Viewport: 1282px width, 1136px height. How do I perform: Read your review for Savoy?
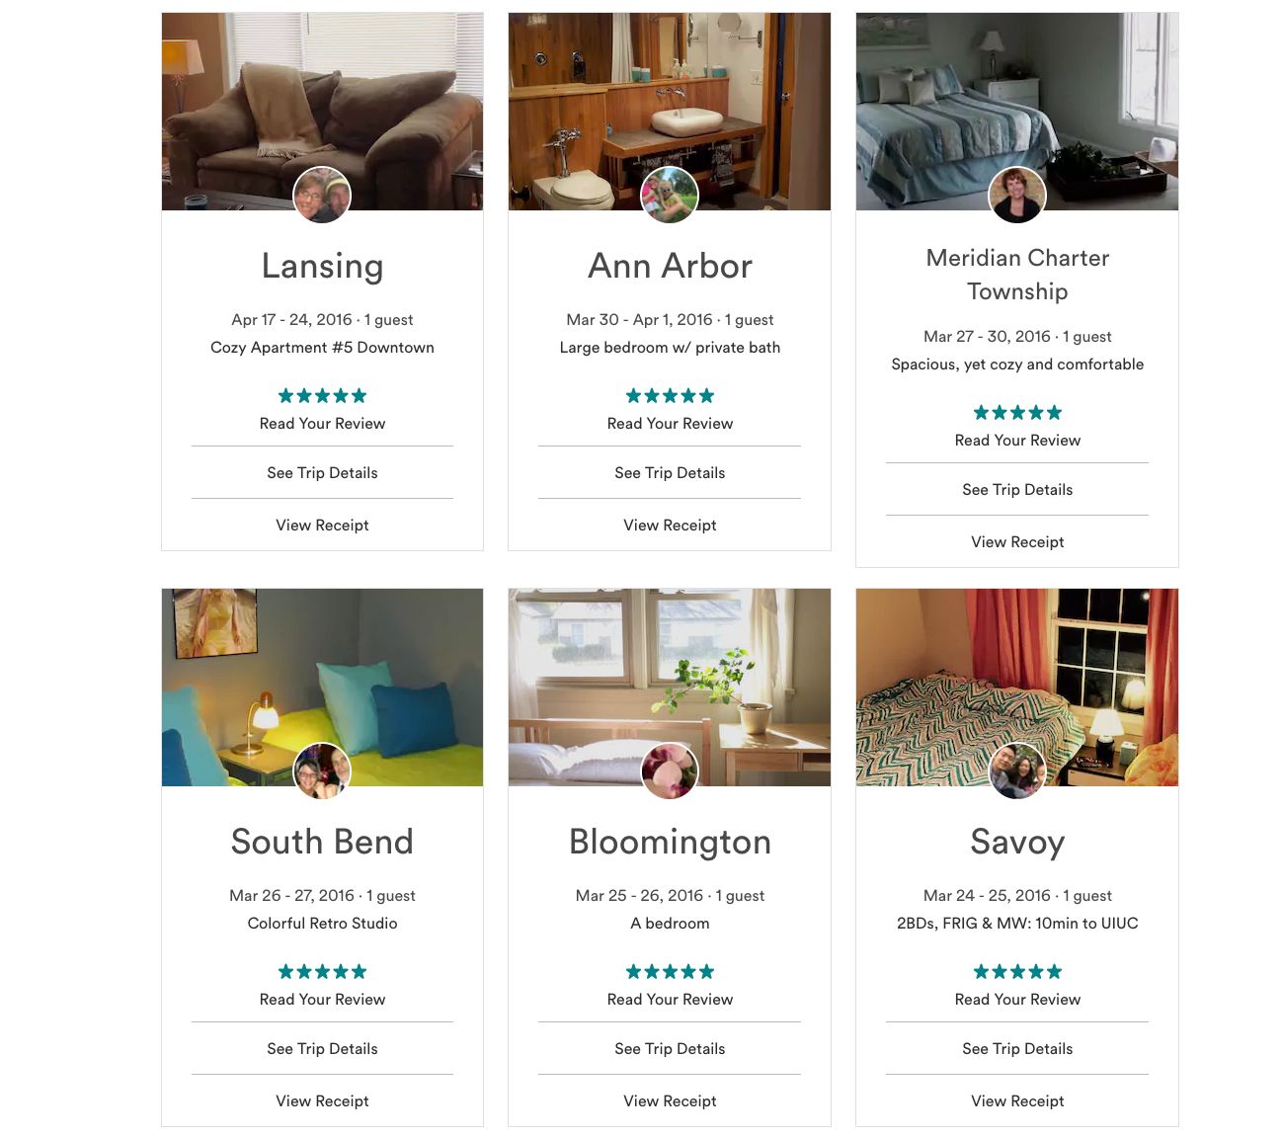point(1017,1000)
